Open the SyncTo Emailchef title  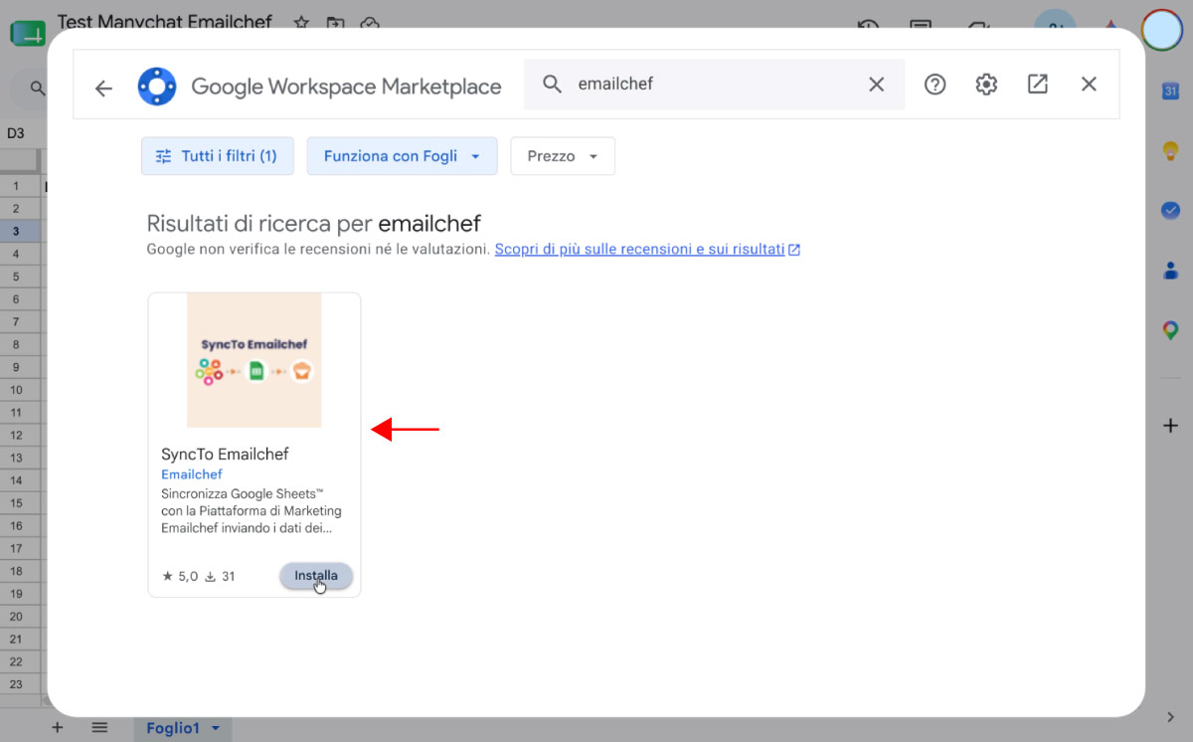[x=225, y=454]
